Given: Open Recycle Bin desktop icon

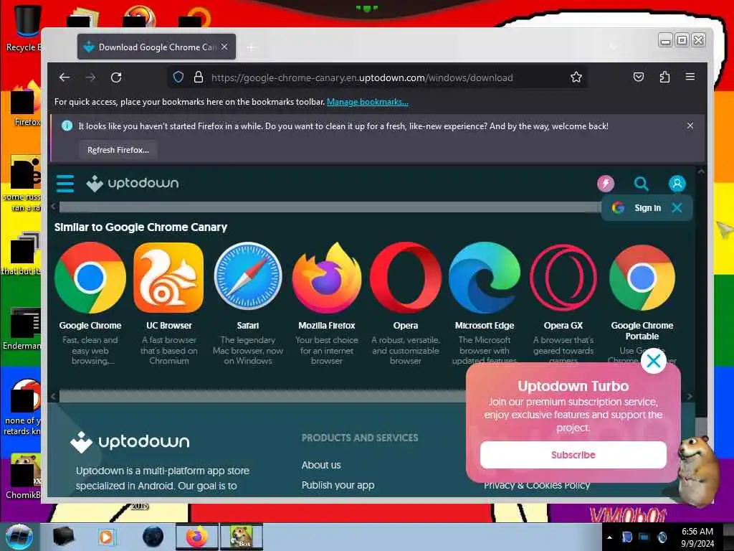Looking at the screenshot, I should coord(27,28).
